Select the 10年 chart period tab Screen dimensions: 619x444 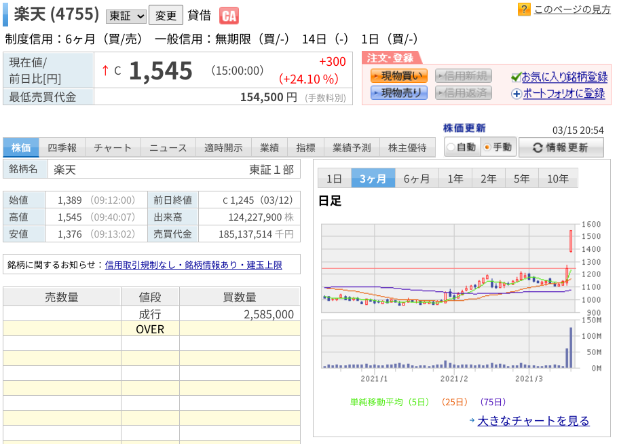558,178
